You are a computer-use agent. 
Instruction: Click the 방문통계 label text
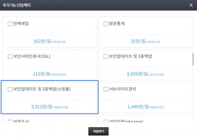[x=117, y=24]
